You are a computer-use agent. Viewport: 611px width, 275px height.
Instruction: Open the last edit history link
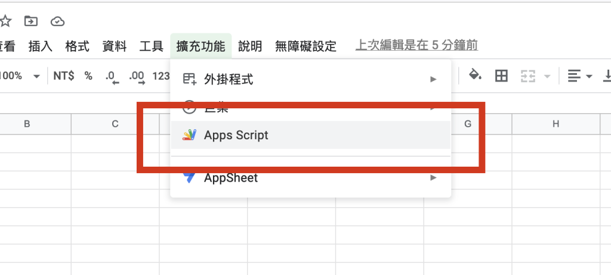[416, 45]
